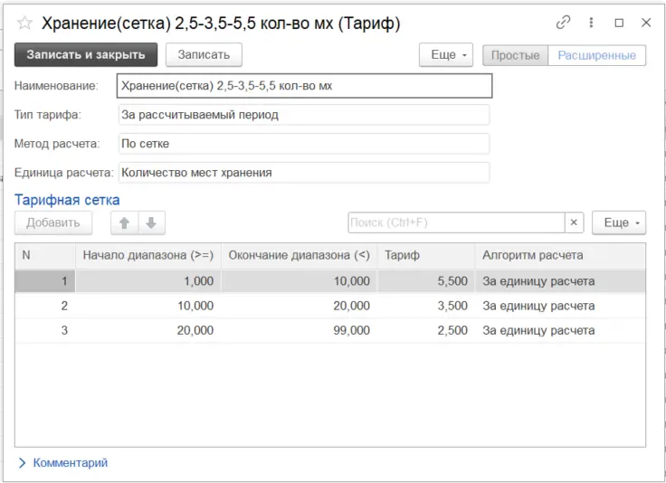666x483 pixels.
Task: Select За единицу расчета in row 3
Action: coord(560,330)
